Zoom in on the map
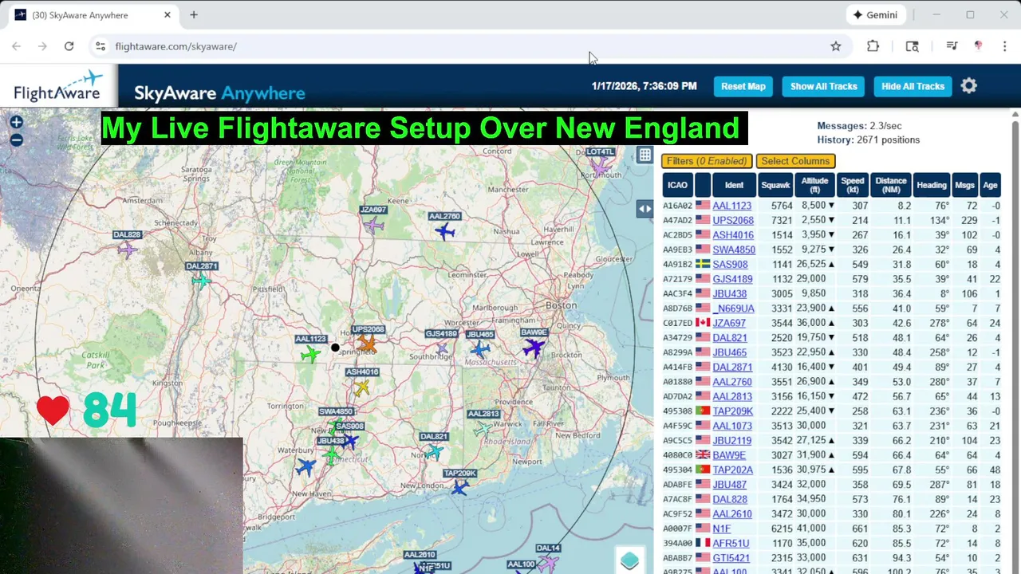Image resolution: width=1021 pixels, height=574 pixels. [16, 123]
